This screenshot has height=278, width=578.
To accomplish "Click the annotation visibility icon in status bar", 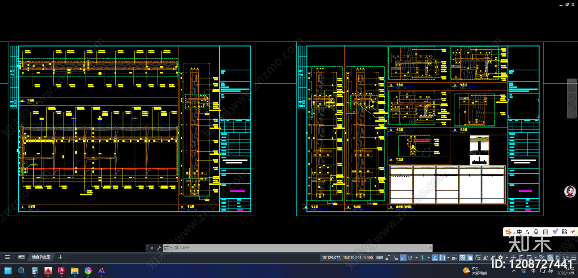I will tap(486, 258).
